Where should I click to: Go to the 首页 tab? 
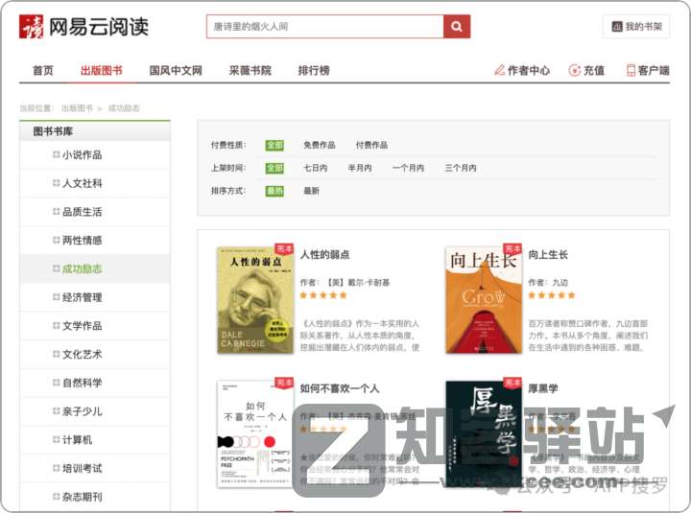coord(43,70)
